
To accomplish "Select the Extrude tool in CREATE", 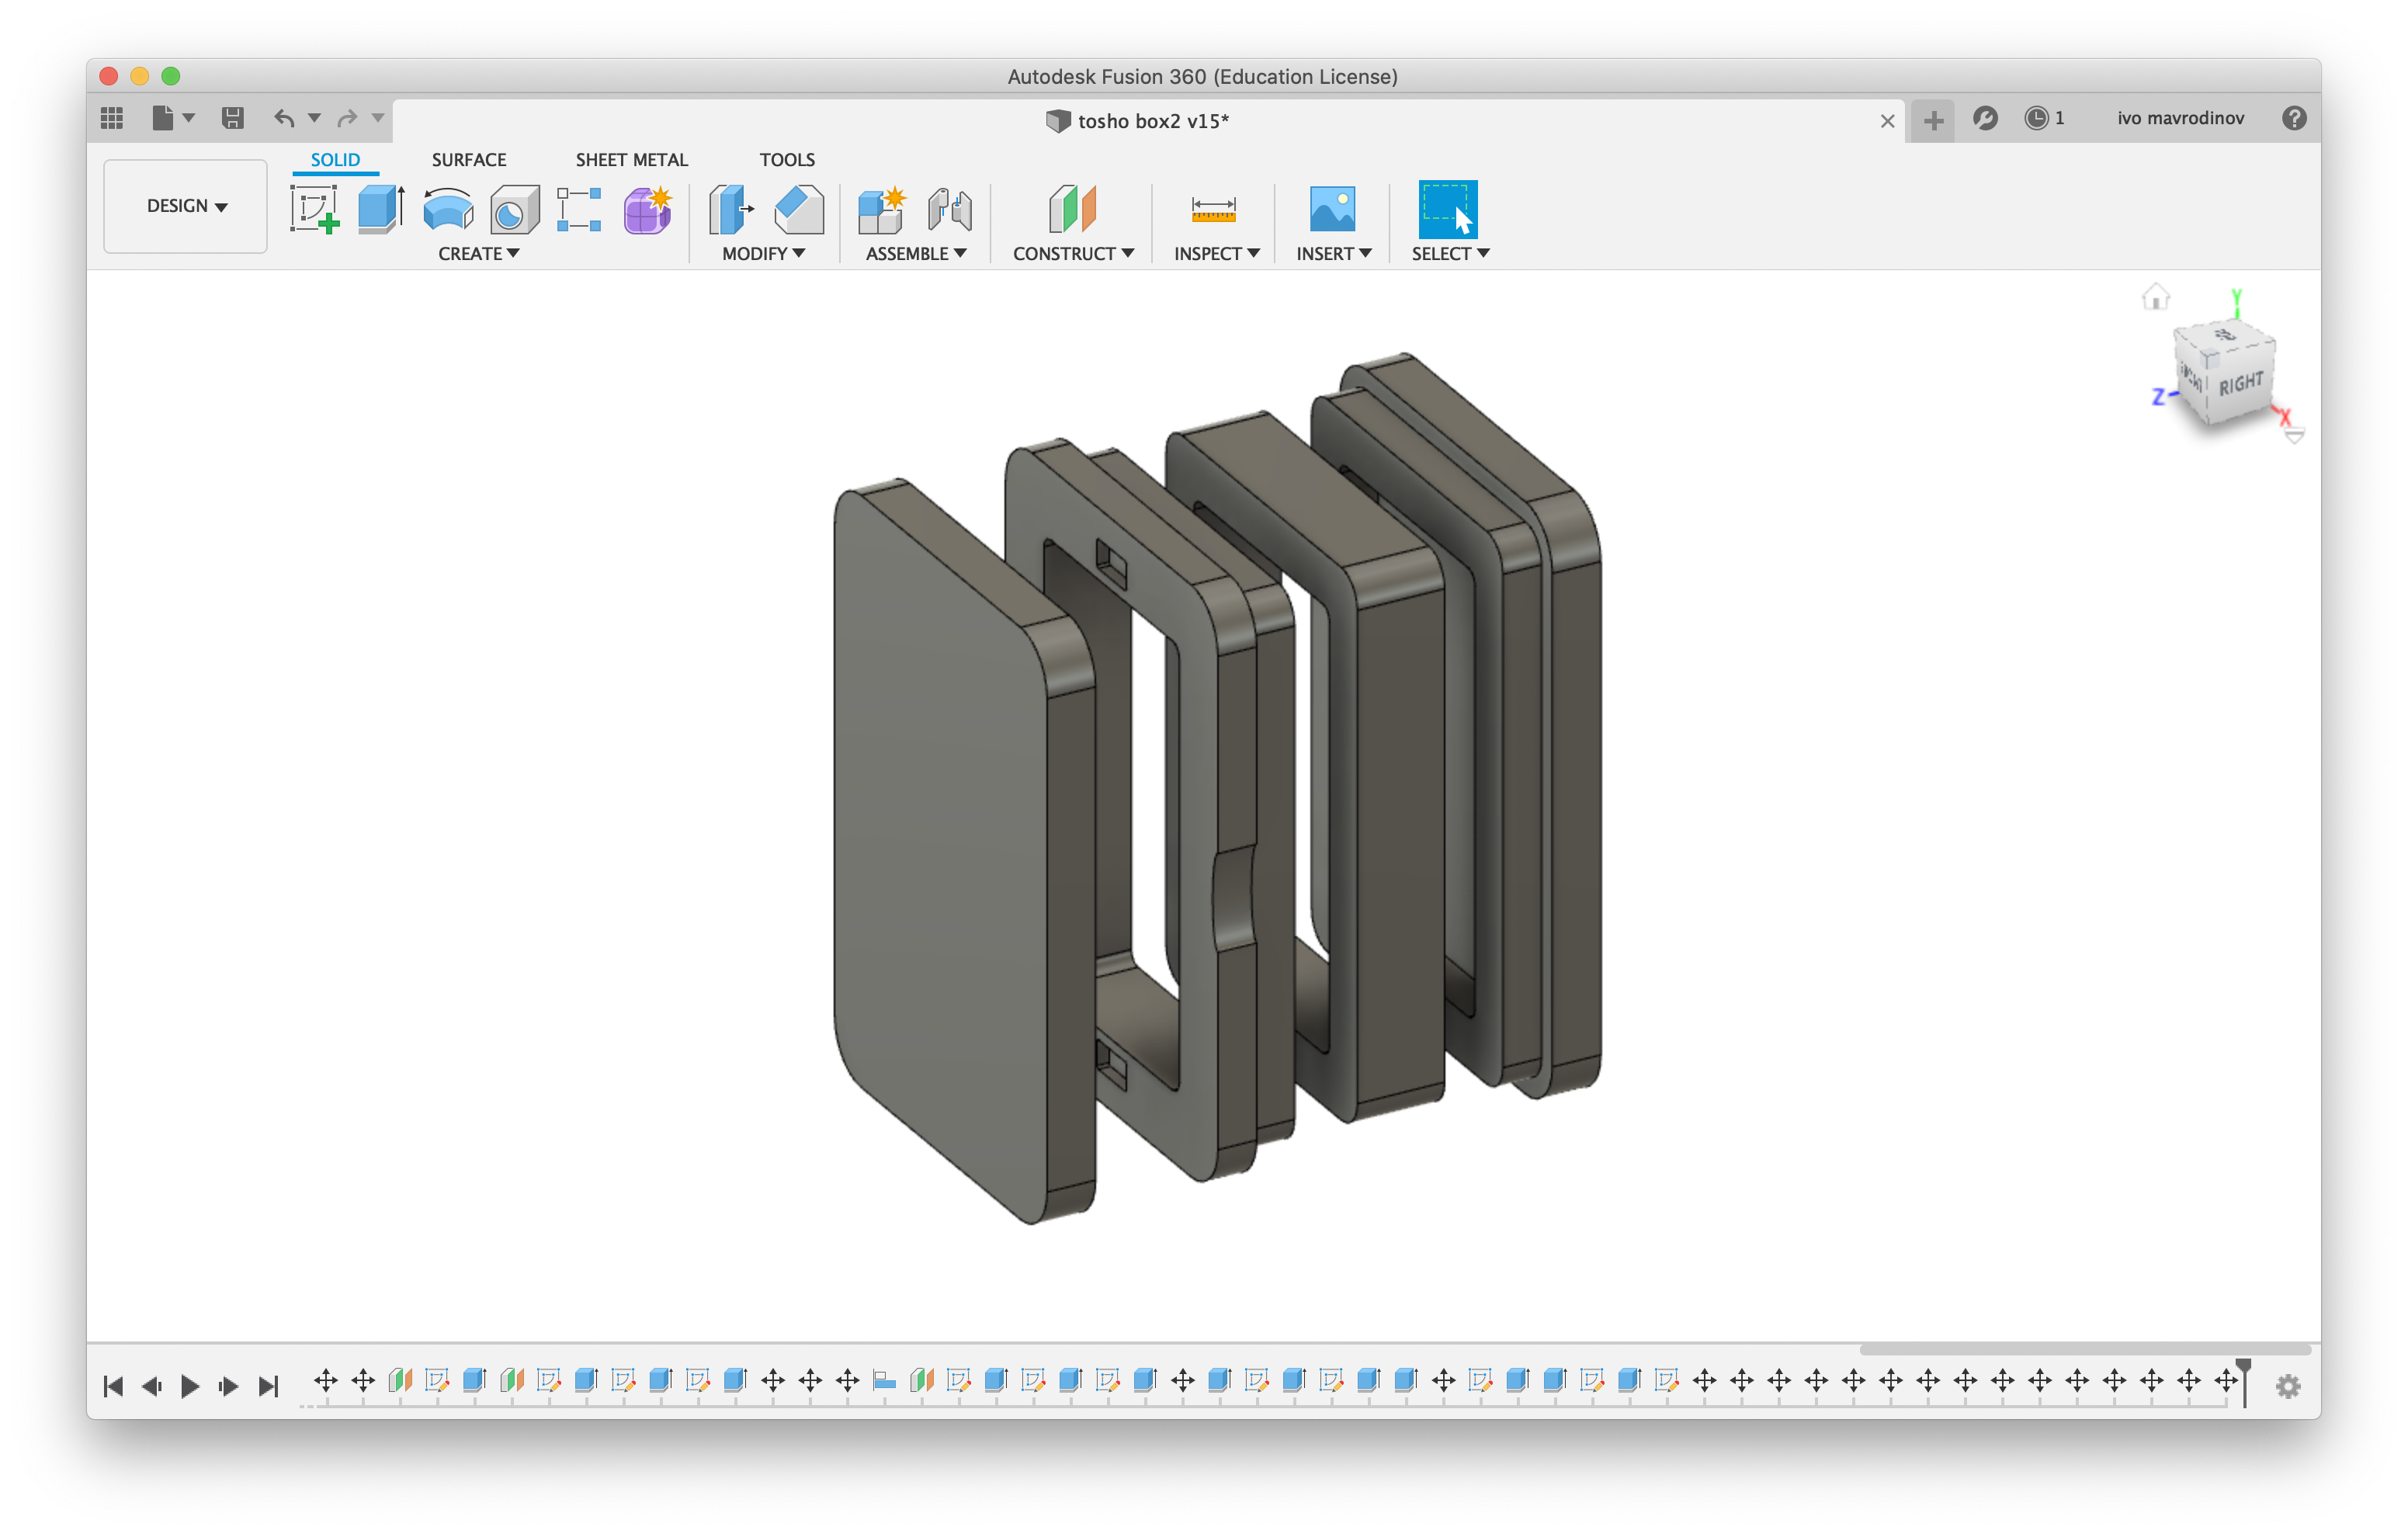I will (x=381, y=209).
